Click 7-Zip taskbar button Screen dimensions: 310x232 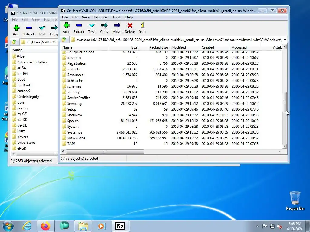[x=120, y=226]
